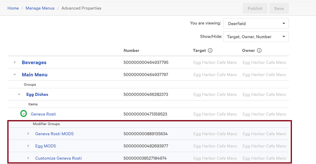Click the Egg MODS link
The image size is (316, 164).
pyautogui.click(x=45, y=146)
